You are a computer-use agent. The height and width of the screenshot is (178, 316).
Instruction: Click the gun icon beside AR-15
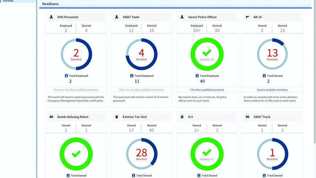(248, 17)
